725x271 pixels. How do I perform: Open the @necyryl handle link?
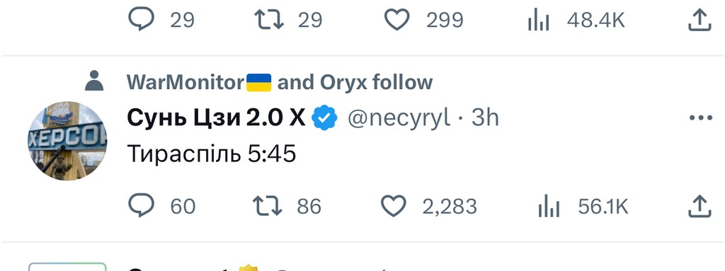point(398,119)
